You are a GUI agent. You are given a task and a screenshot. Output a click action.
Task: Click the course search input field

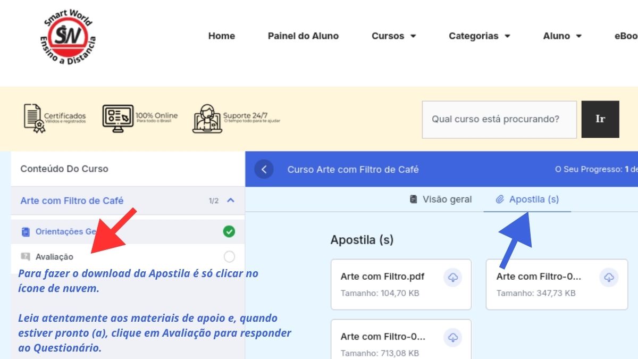[x=499, y=119]
